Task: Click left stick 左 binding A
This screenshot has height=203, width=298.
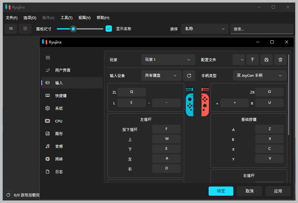Action: pyautogui.click(x=166, y=159)
